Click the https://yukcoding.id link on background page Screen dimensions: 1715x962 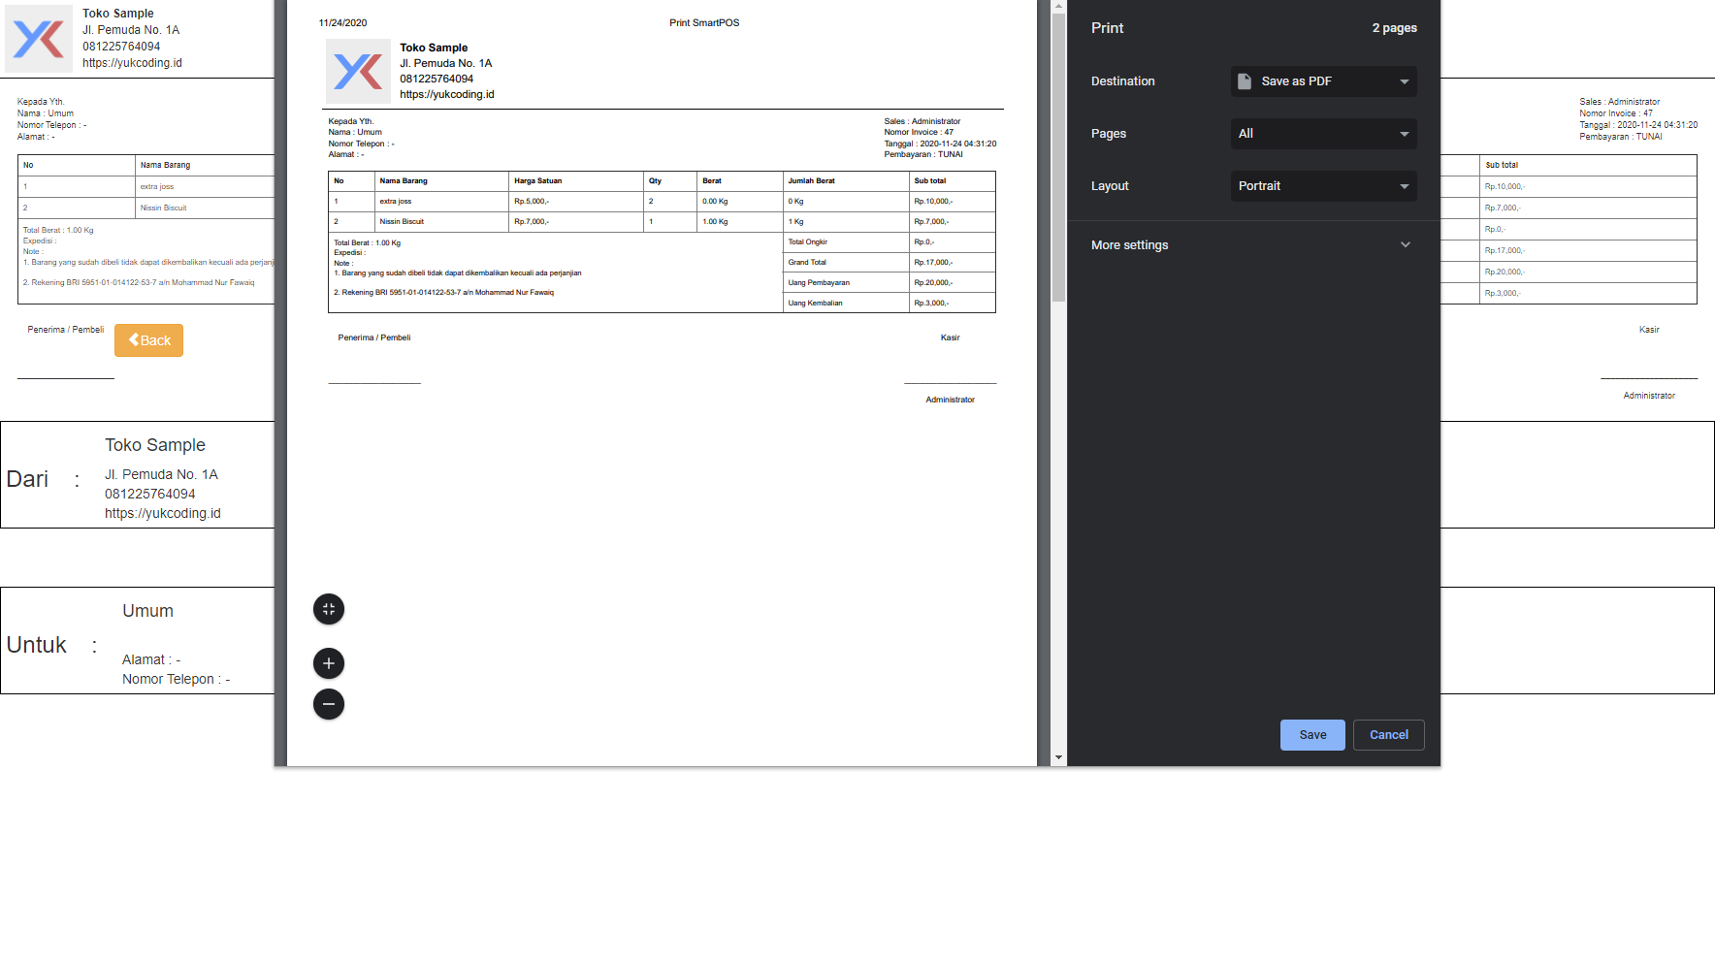click(132, 63)
